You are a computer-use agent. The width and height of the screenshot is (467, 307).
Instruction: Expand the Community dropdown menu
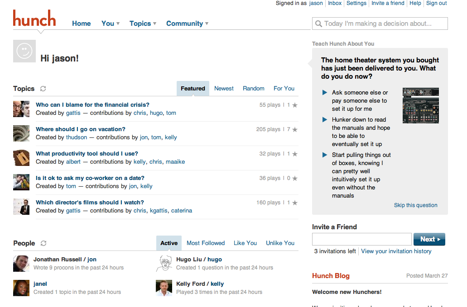(x=188, y=24)
